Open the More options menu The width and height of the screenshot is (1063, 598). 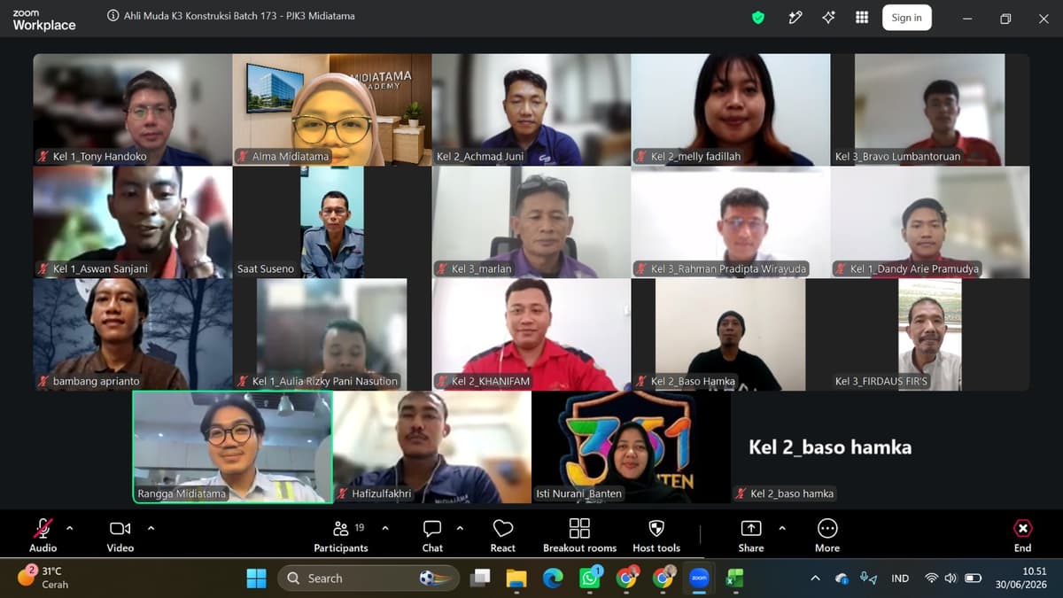pos(827,534)
